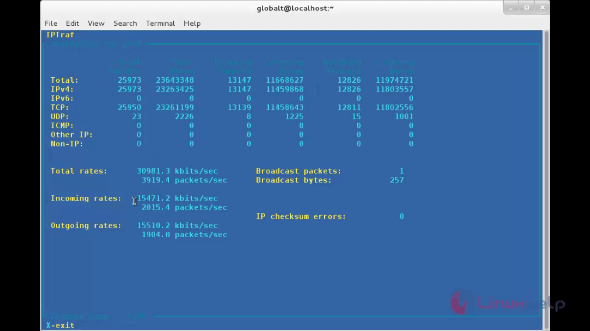This screenshot has width=590, height=331.
Task: Maximize the terminal window
Action: coord(526,8)
